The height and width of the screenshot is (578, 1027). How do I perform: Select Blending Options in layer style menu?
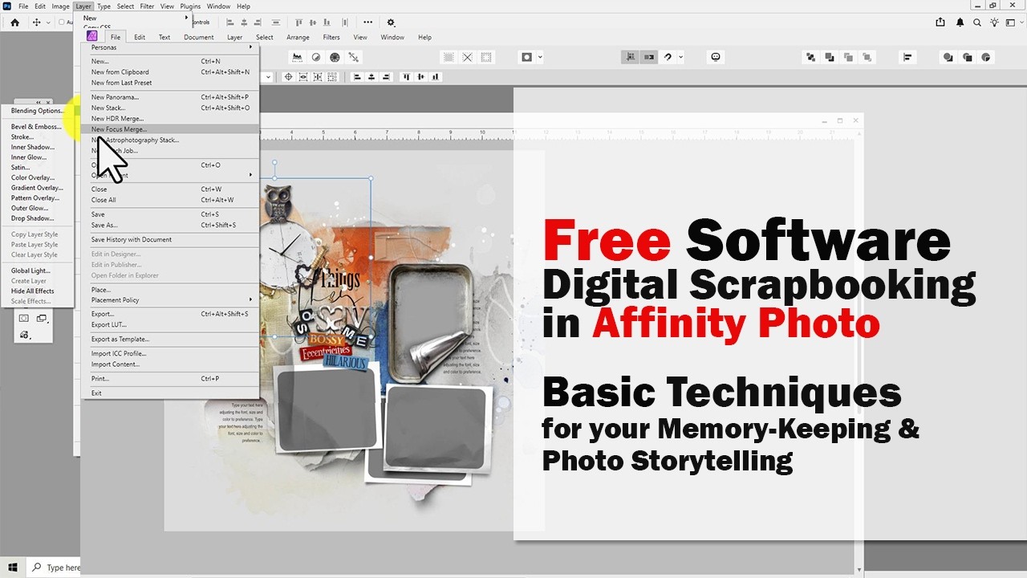click(x=38, y=111)
